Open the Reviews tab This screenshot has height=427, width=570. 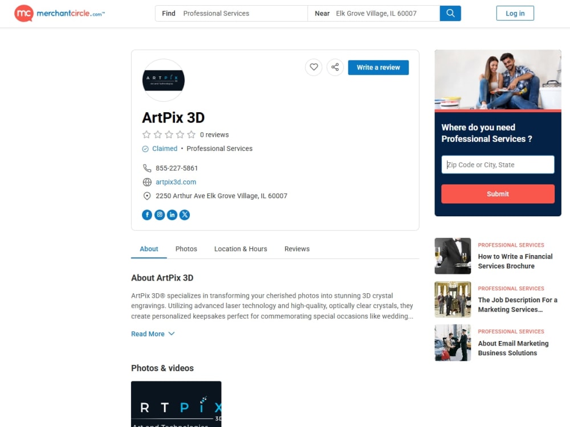tap(297, 249)
